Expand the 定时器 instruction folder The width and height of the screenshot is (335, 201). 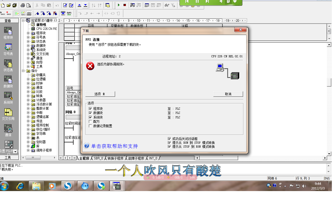click(x=28, y=142)
